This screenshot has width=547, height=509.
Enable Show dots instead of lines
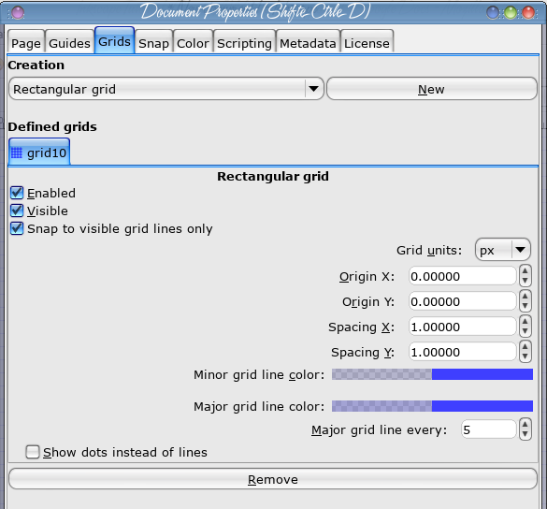point(33,452)
